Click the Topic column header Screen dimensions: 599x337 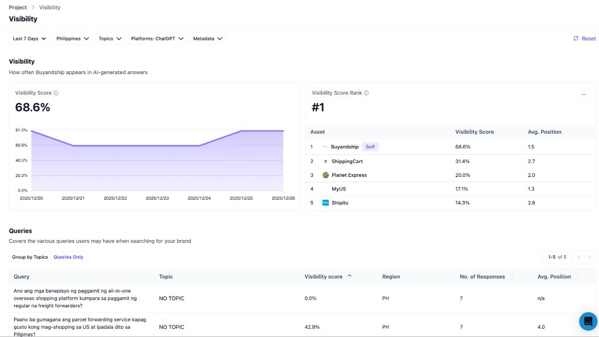tap(166, 277)
